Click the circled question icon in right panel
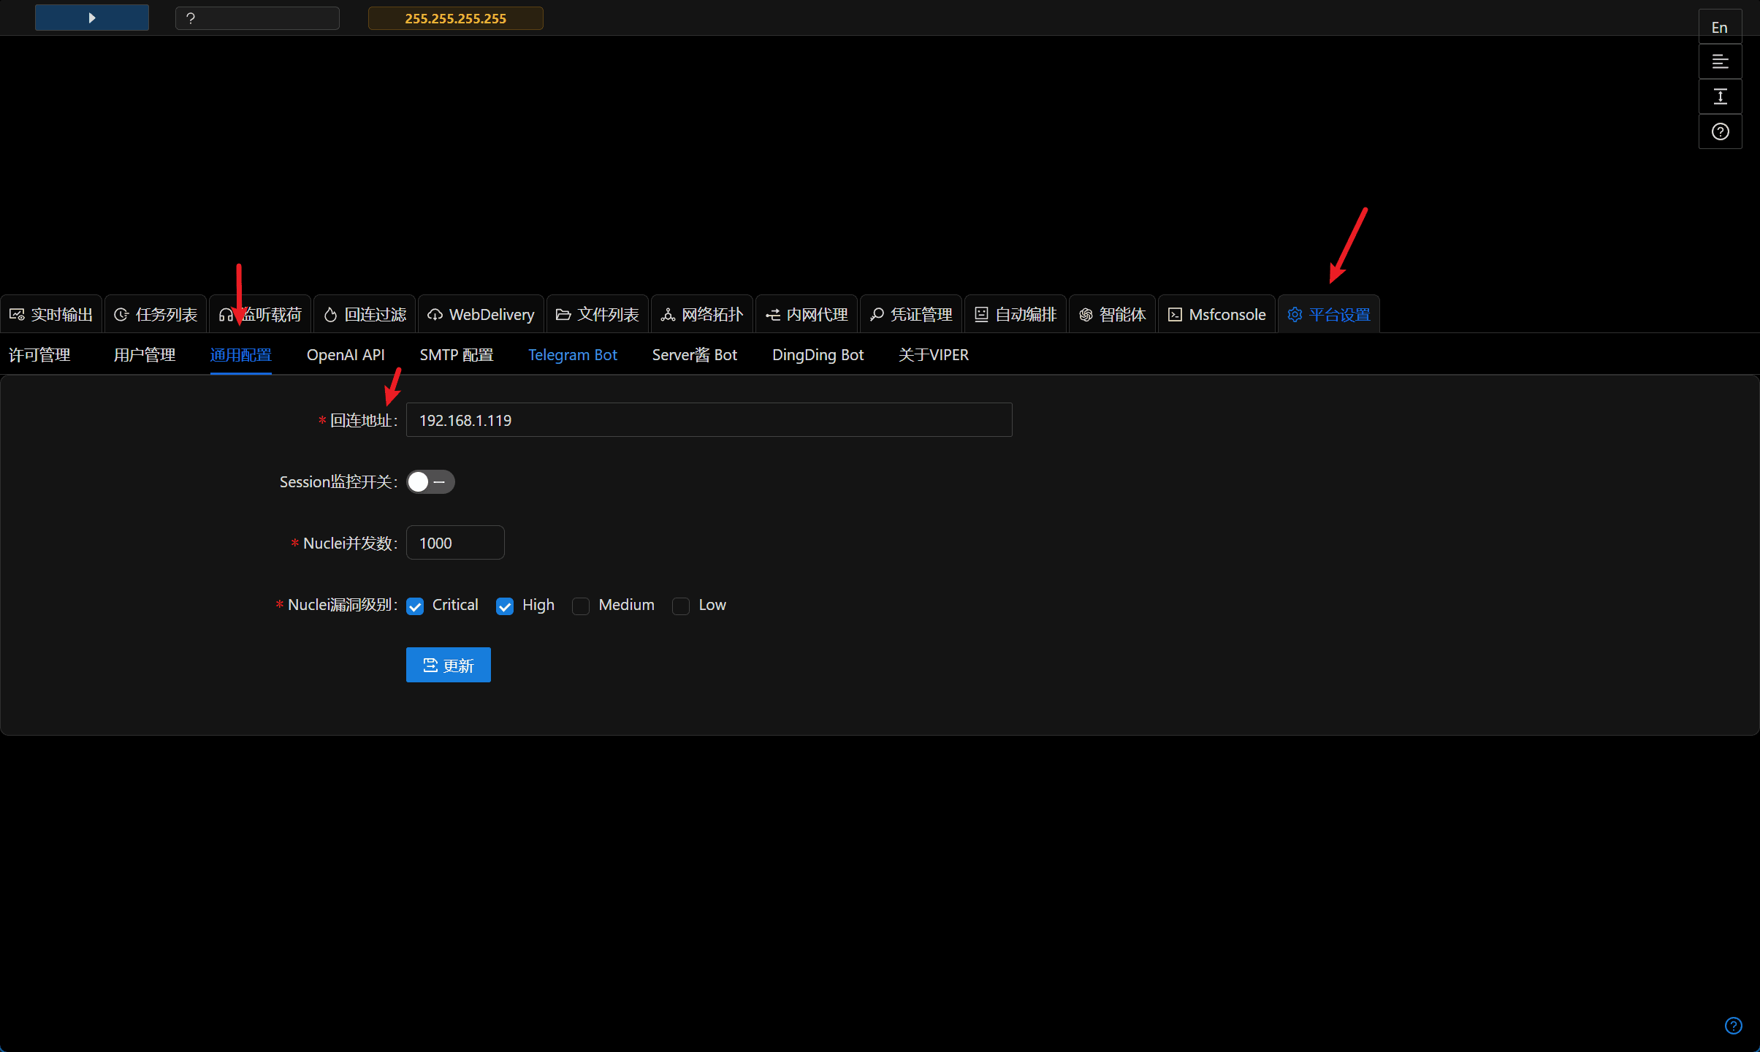Viewport: 1760px width, 1052px height. 1719,131
